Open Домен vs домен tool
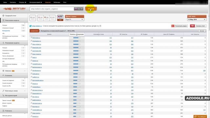Screen dimensions: 210x118 (7, 103)
